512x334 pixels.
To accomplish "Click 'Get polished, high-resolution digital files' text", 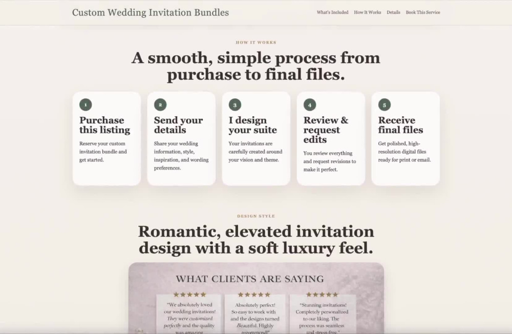I will click(x=404, y=152).
